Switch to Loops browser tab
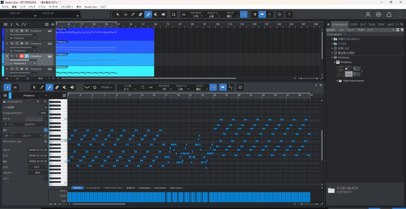This screenshot has height=209, width=406. pos(363,24)
